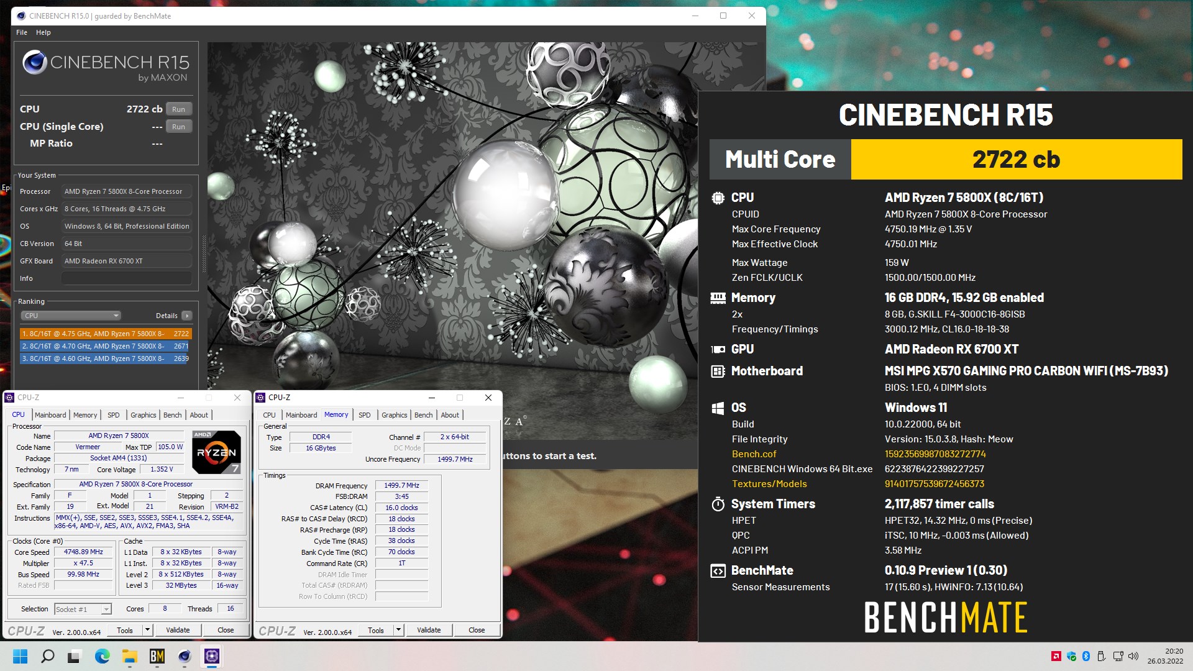Select ranking row 3 scoring 2639
The width and height of the screenshot is (1193, 671).
tap(106, 358)
